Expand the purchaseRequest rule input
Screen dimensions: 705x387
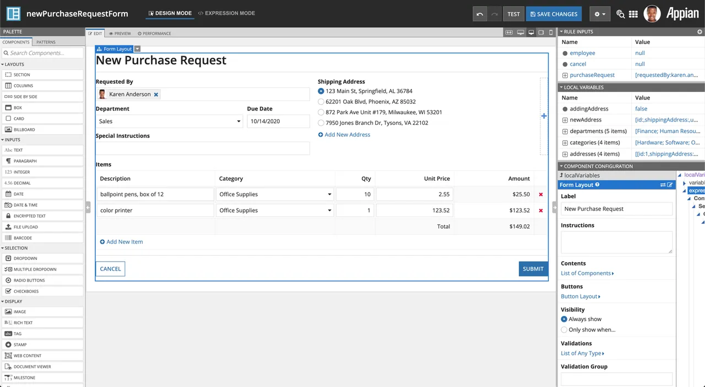[565, 75]
